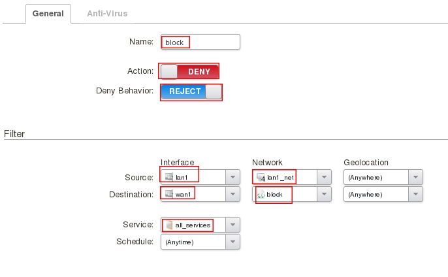The width and height of the screenshot is (448, 277).
Task: Click the block network object icon
Action: (261, 195)
